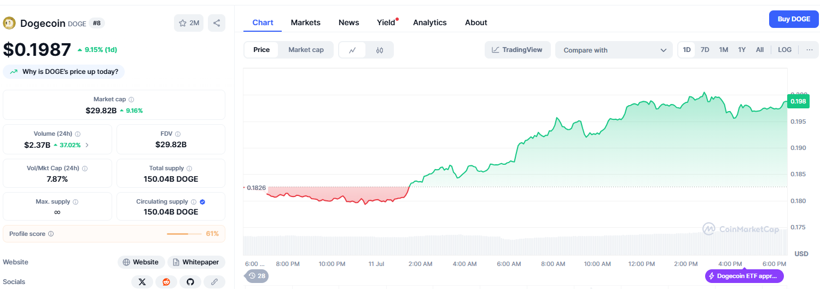Add Dogecoin to watchlist star button

189,23
